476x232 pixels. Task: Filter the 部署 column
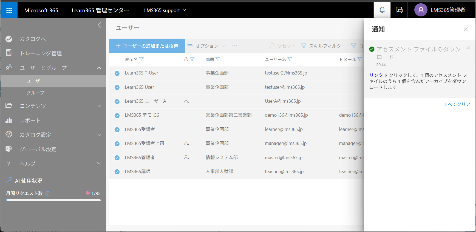pos(218,59)
